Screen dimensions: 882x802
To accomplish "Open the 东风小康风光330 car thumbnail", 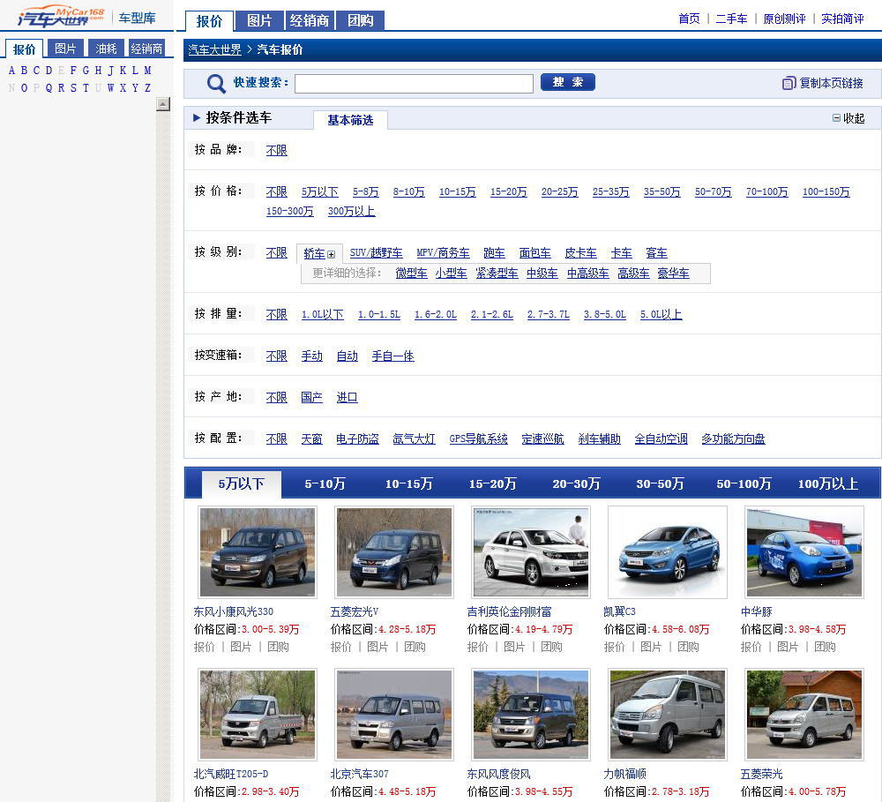I will pos(257,552).
